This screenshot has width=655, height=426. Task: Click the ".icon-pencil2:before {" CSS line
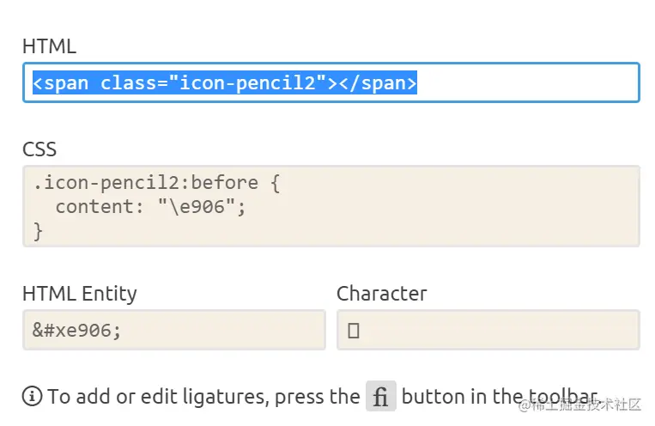[156, 183]
